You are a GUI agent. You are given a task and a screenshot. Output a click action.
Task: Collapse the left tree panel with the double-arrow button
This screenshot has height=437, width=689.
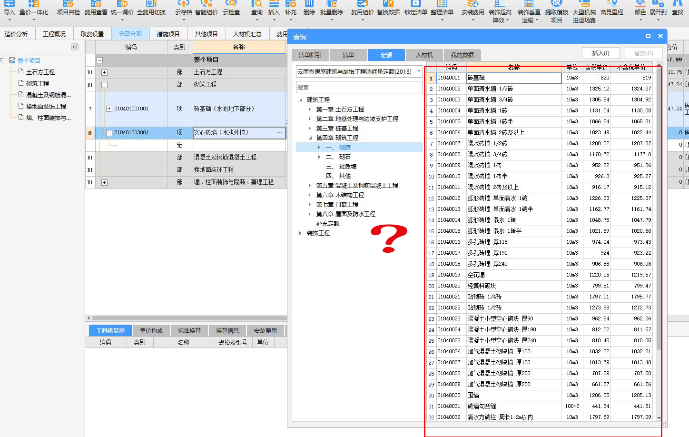coord(75,47)
